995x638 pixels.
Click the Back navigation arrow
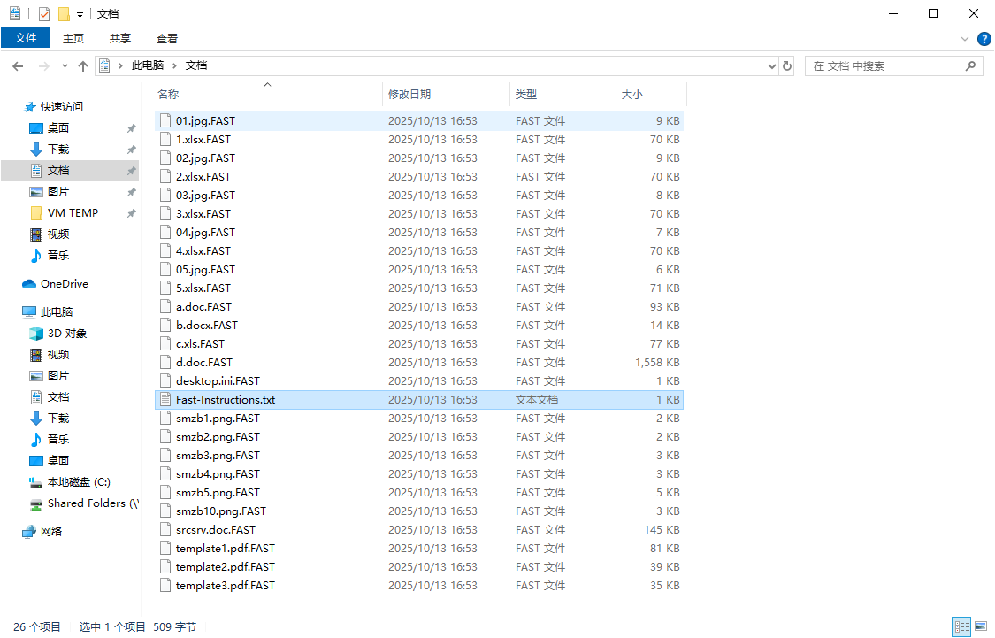point(18,66)
